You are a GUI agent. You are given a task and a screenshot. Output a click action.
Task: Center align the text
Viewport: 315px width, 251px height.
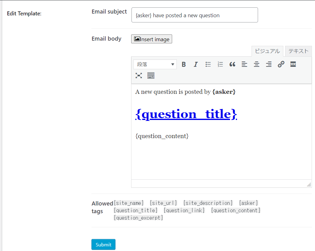[256, 64]
